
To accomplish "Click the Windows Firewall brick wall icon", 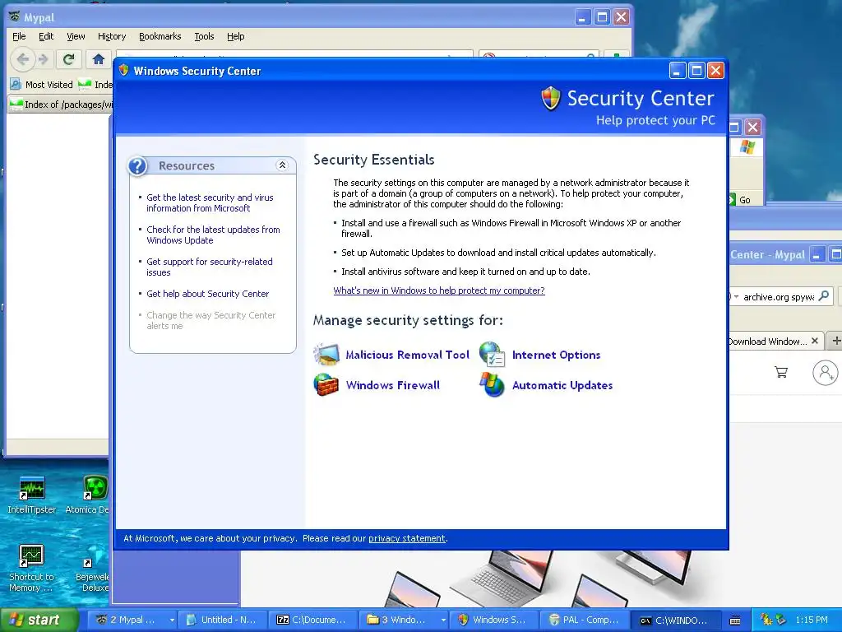I will [x=326, y=385].
